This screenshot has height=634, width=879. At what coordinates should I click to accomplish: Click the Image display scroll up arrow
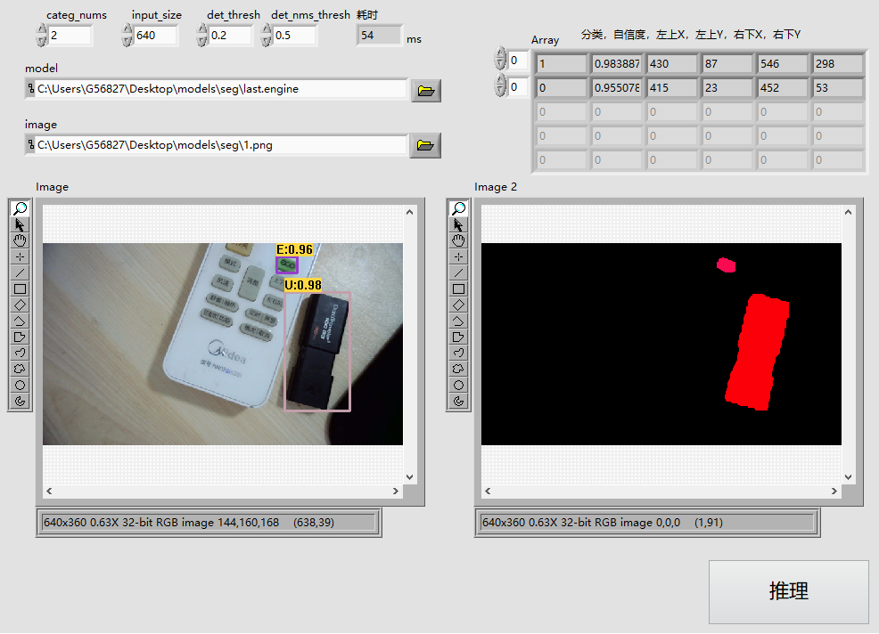(x=409, y=212)
